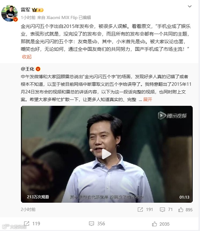Click the verified badge next to 王化
Image resolution: width=200 pixels, height=231 pixels.
coord(38,69)
